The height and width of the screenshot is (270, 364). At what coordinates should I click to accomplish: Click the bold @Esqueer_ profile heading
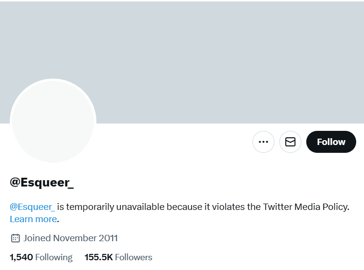[x=42, y=183]
